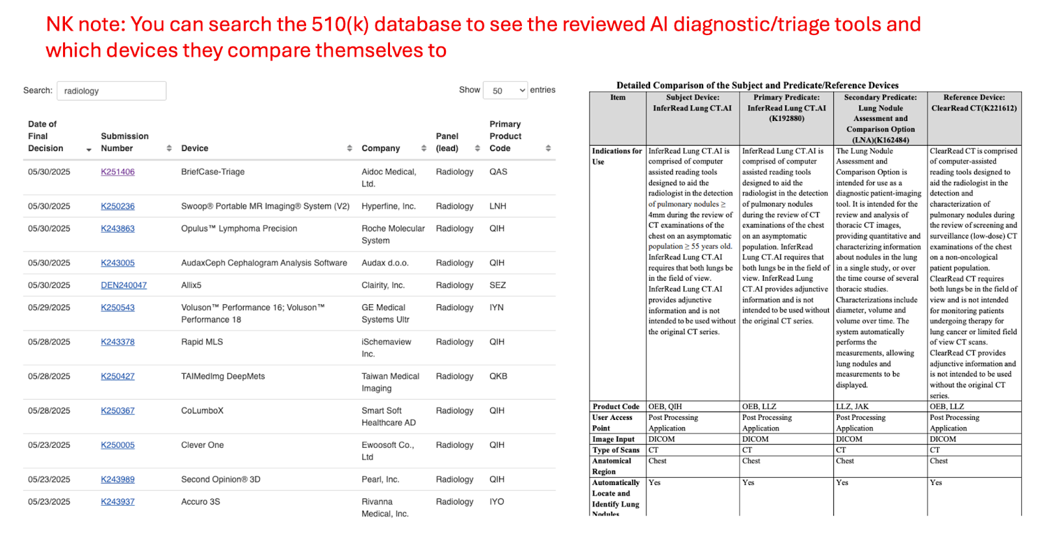The width and height of the screenshot is (1040, 548).
Task: Click the Search input containing radiology
Action: pyautogui.click(x=111, y=91)
